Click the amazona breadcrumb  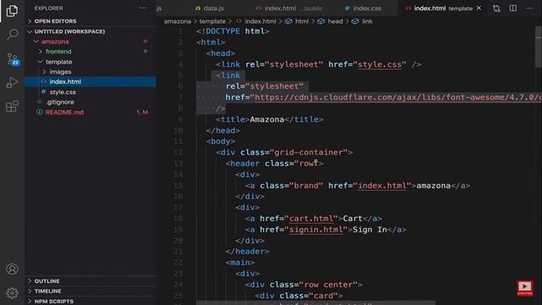click(x=177, y=21)
